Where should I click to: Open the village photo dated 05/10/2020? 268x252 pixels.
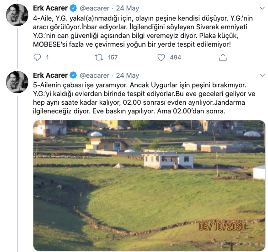pyautogui.click(x=149, y=186)
